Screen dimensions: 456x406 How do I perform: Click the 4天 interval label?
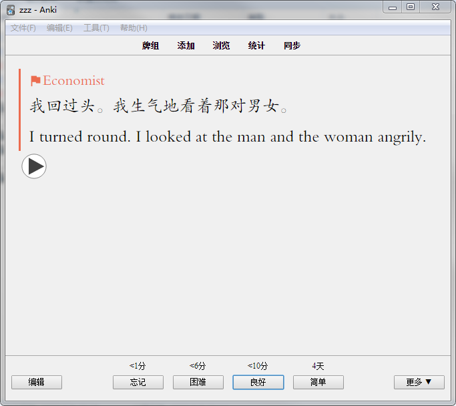click(x=318, y=366)
